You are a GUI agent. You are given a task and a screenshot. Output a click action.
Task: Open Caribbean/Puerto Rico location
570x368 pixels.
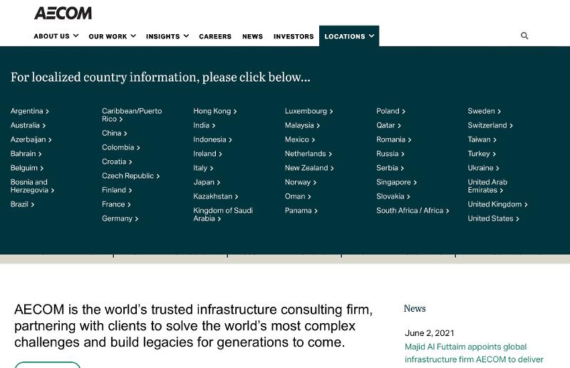click(x=132, y=115)
